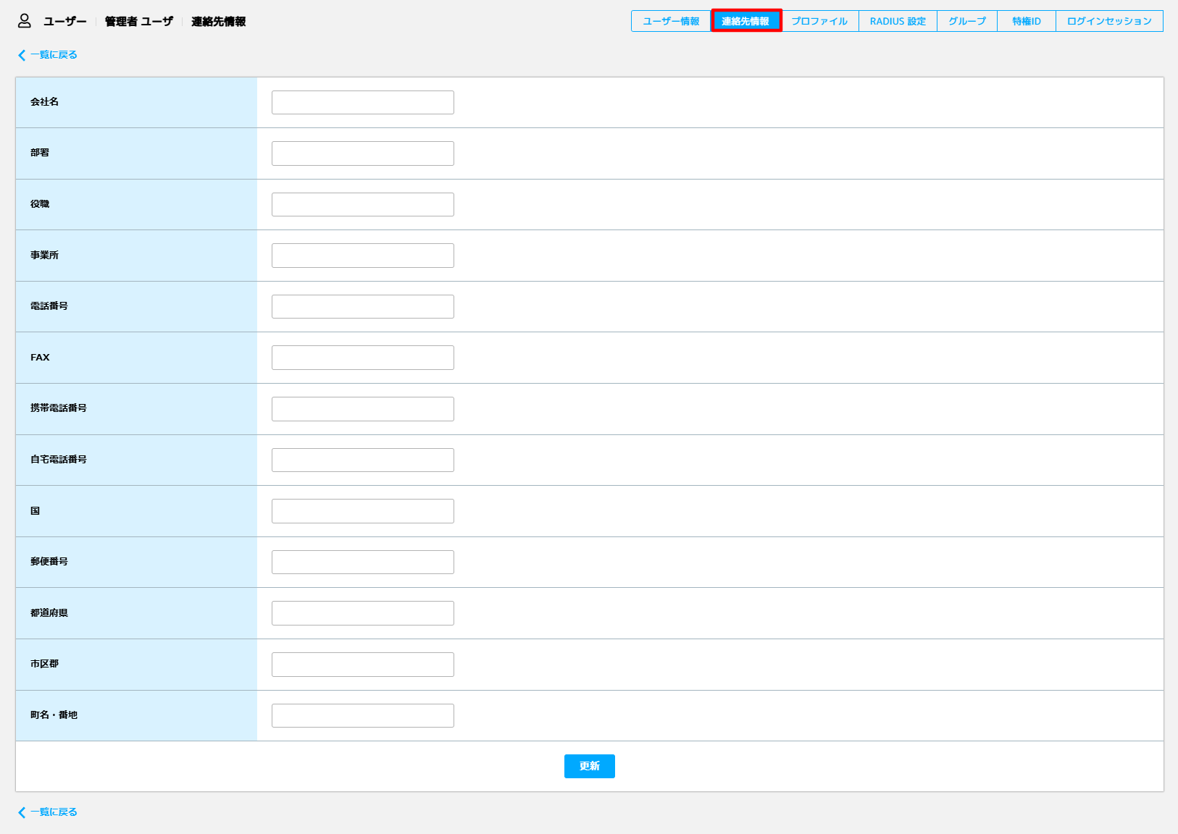Viewport: 1178px width, 834px height.
Task: Switch to the プロファイル tab
Action: pyautogui.click(x=819, y=21)
